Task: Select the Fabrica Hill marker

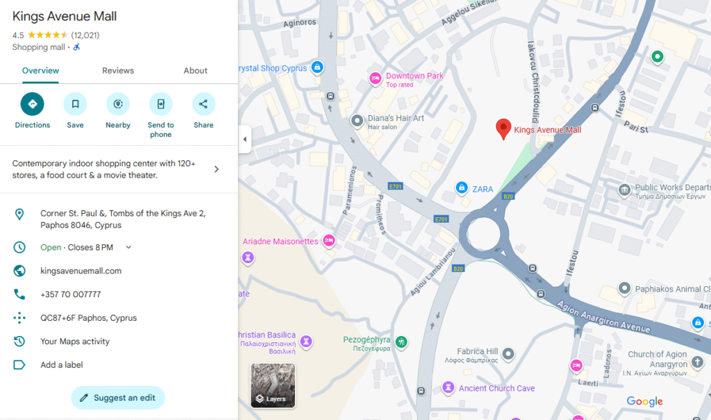Action: coord(508,355)
